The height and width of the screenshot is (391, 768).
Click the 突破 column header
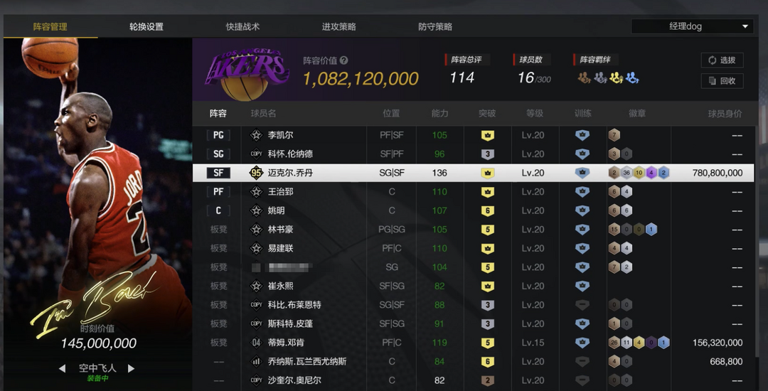[x=487, y=114]
